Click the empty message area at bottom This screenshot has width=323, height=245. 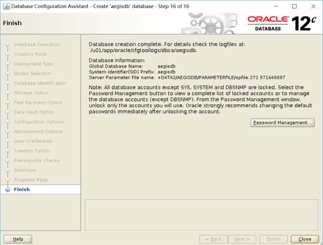pos(201,215)
